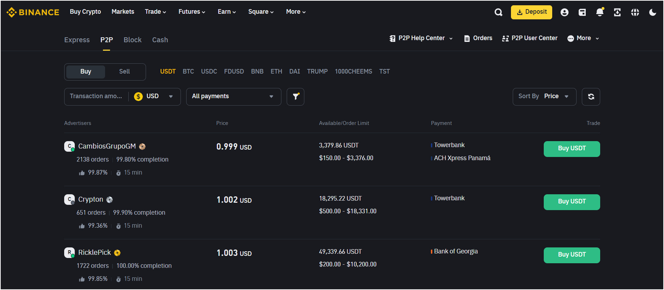This screenshot has height=290, width=664.
Task: Click the download app icon
Action: pyautogui.click(x=617, y=12)
